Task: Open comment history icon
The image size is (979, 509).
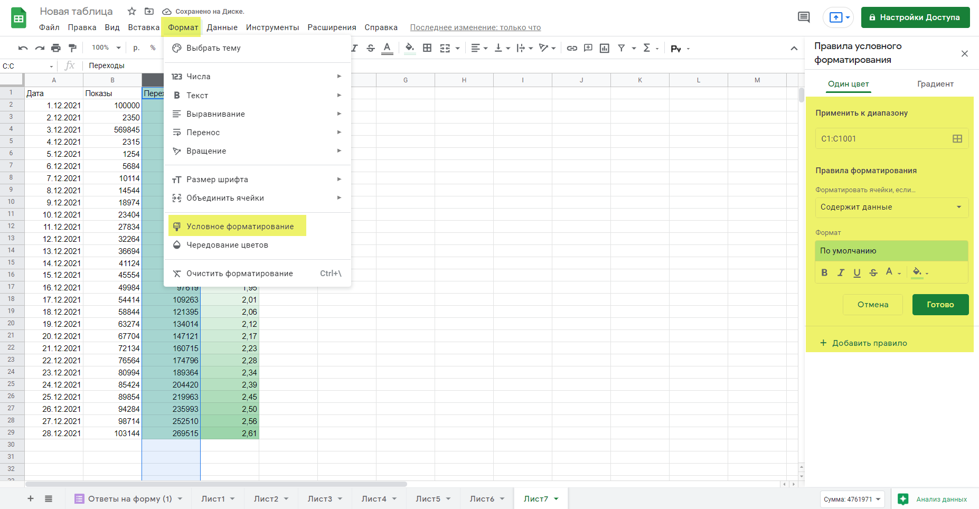Action: (x=804, y=17)
